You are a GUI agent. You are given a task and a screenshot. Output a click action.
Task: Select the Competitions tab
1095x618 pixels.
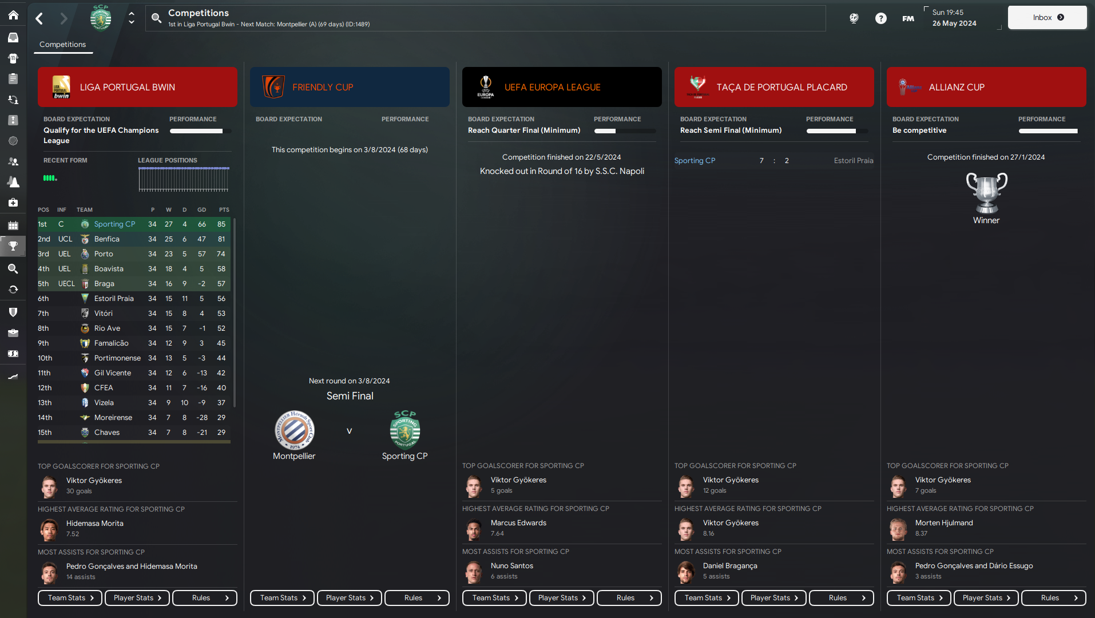click(63, 45)
